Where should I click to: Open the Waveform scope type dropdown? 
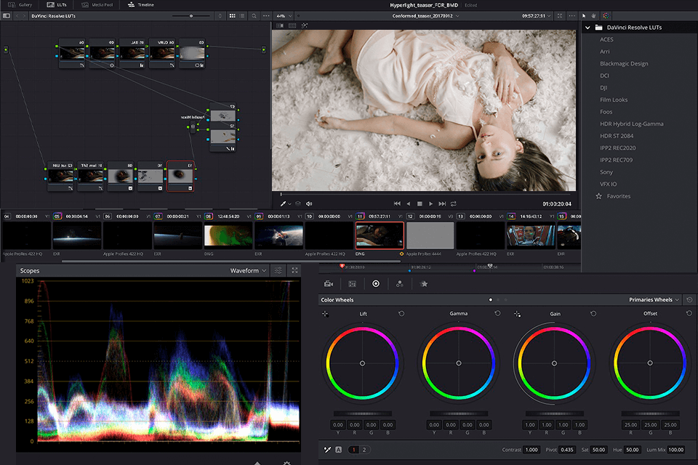[249, 270]
